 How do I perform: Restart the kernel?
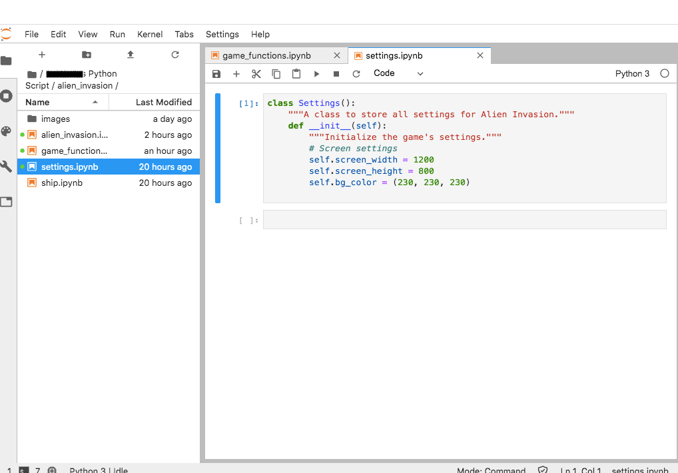[356, 74]
